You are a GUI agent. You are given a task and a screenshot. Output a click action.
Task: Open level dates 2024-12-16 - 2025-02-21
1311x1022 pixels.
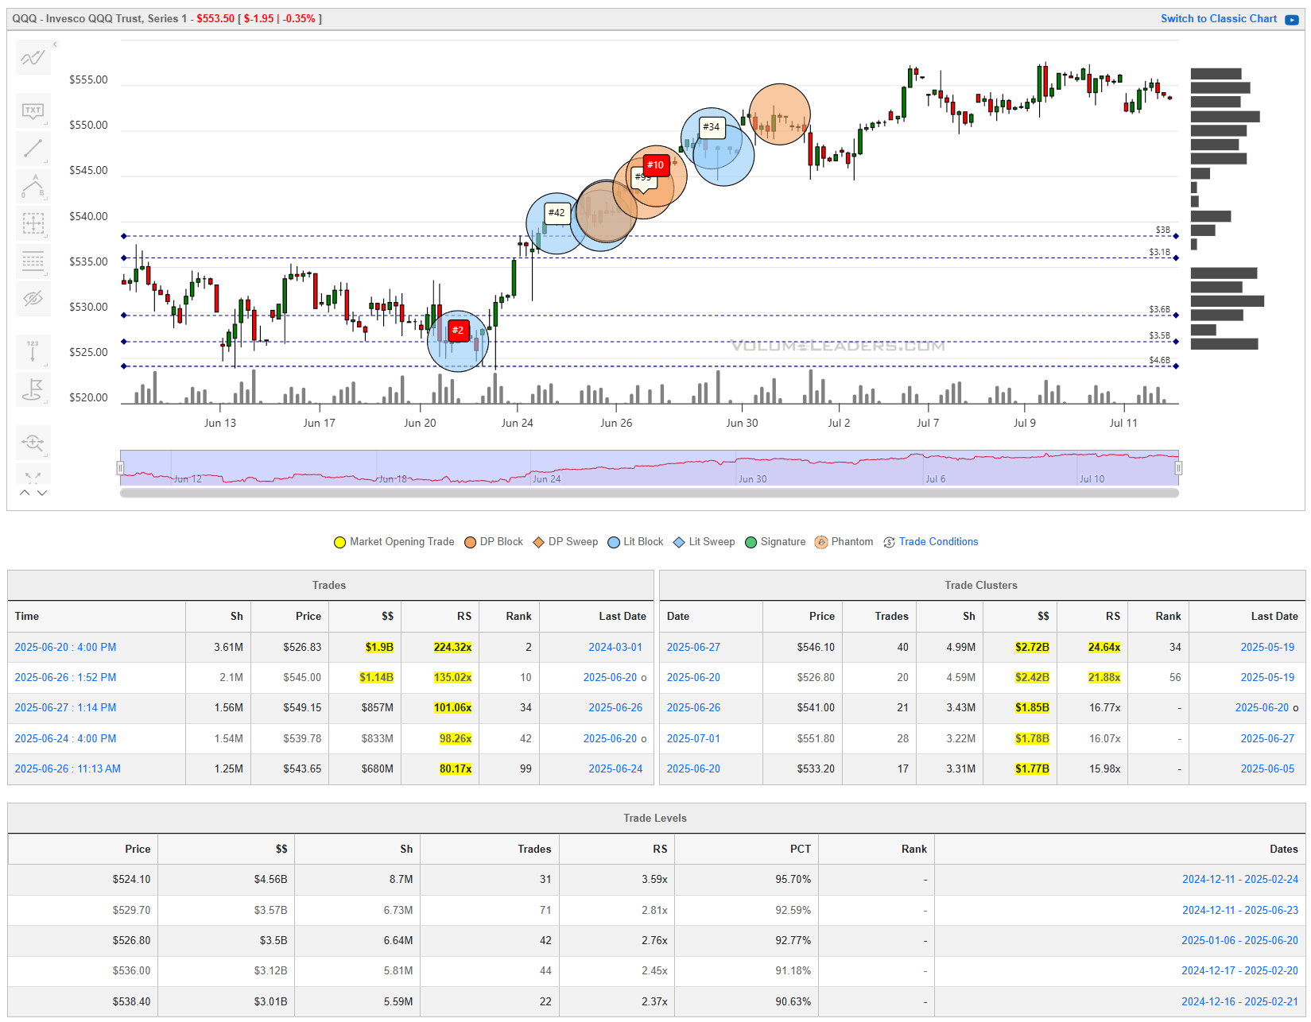(1239, 1001)
